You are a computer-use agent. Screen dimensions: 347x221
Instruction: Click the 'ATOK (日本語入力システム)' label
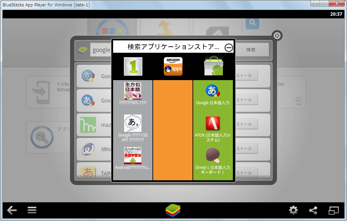(x=213, y=137)
